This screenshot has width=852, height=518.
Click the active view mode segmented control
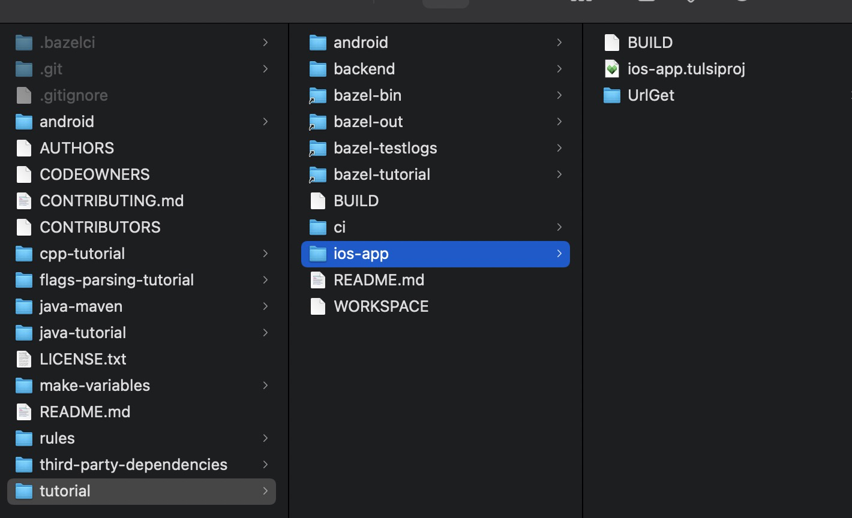point(446,3)
